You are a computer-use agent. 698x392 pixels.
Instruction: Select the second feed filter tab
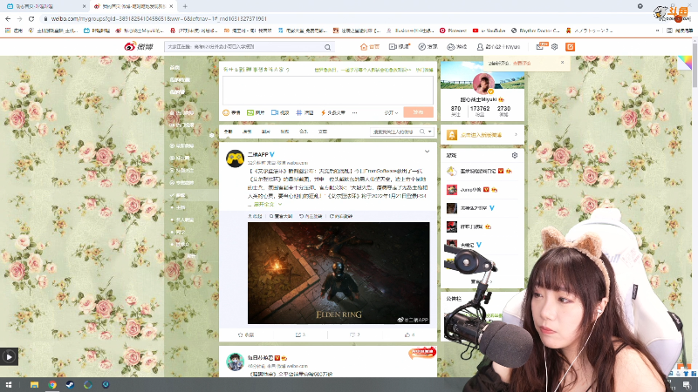coord(247,132)
